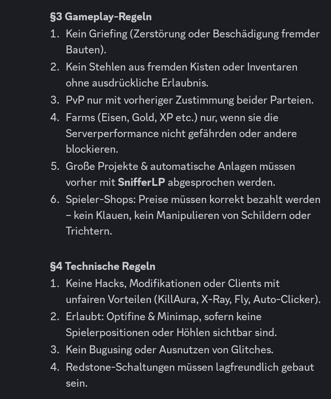Click the Kein Stehlen rule text
The width and height of the screenshot is (331, 399).
click(x=181, y=67)
